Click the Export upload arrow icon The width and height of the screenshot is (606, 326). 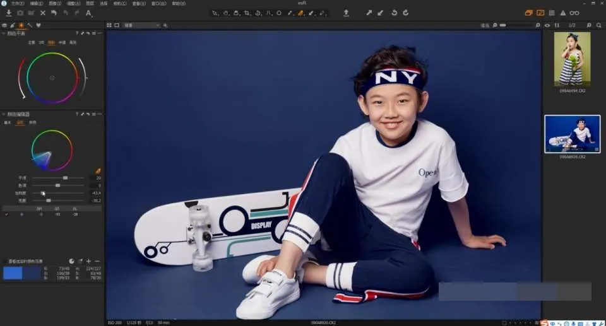coord(347,13)
